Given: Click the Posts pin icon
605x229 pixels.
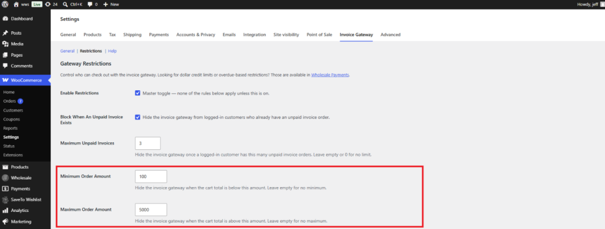Looking at the screenshot, I should 5,33.
